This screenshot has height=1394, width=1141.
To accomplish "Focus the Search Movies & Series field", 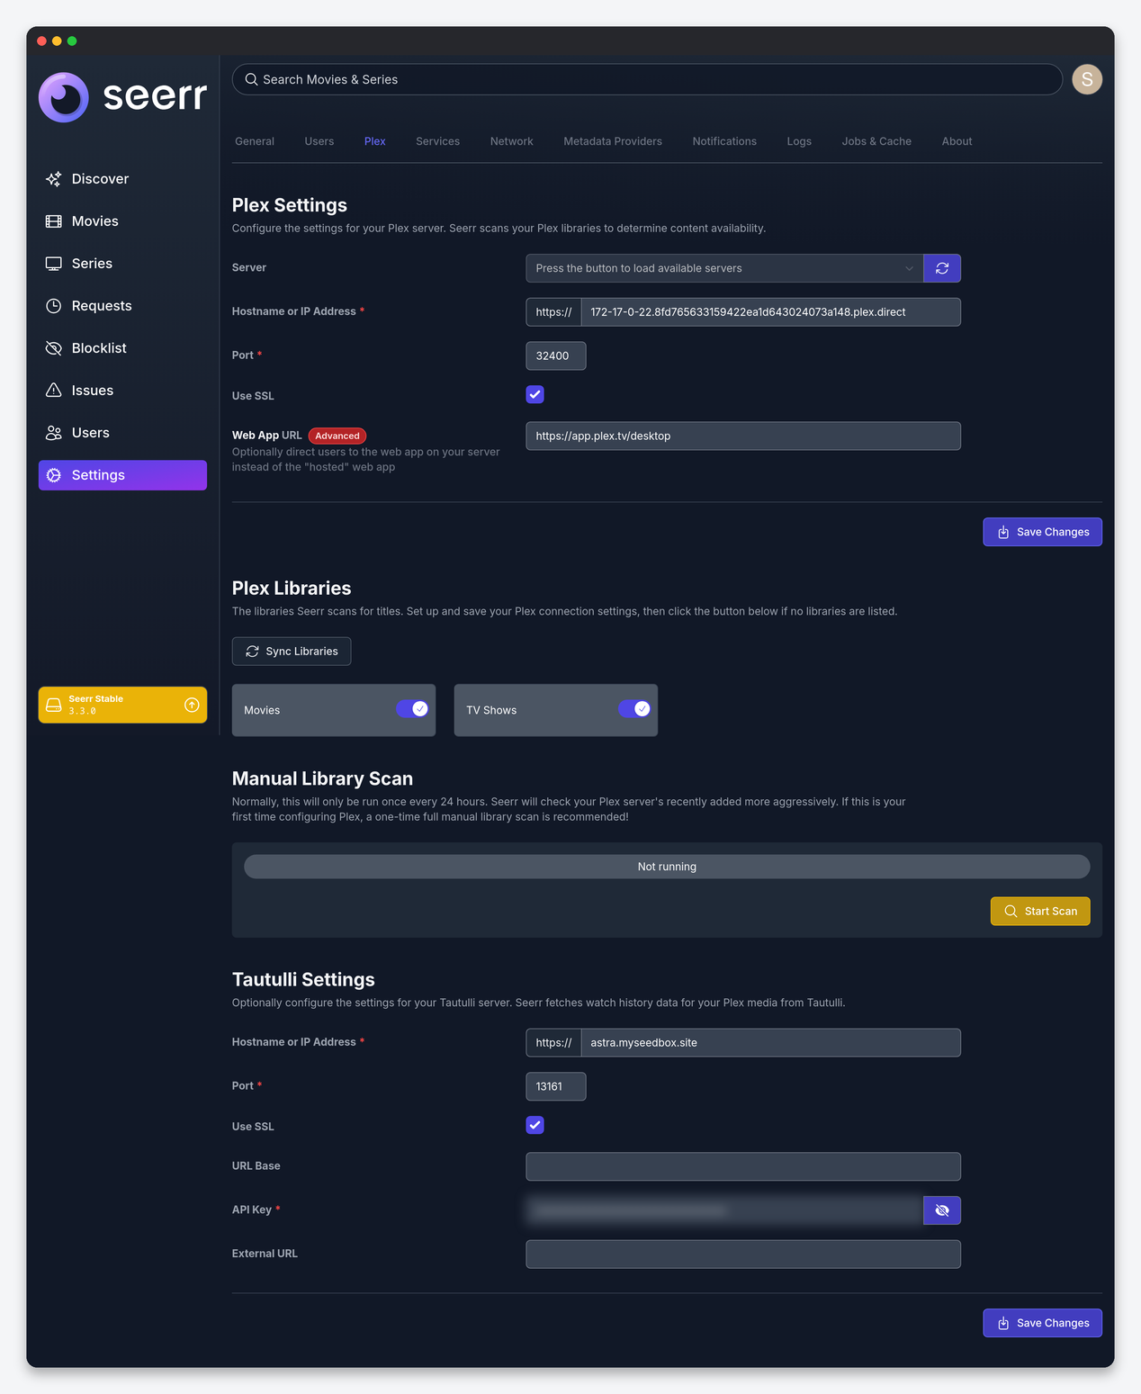I will (x=647, y=79).
